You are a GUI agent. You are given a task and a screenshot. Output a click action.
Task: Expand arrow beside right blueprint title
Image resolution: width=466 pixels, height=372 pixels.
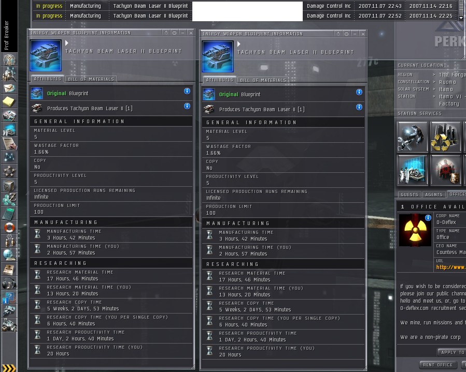point(238,44)
